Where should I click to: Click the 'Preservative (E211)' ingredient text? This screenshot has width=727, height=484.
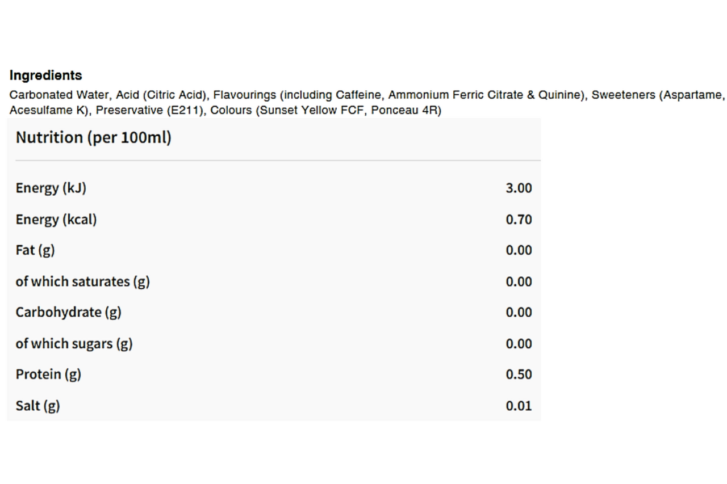click(149, 111)
